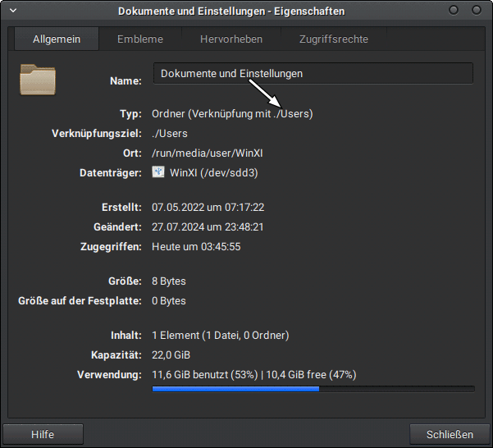Select the Typ value Ordner text
The width and height of the screenshot is (493, 448).
[x=232, y=113]
